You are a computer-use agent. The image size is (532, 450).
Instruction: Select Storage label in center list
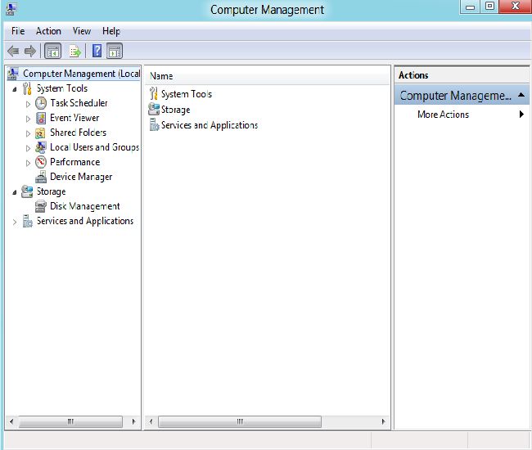pyautogui.click(x=175, y=110)
